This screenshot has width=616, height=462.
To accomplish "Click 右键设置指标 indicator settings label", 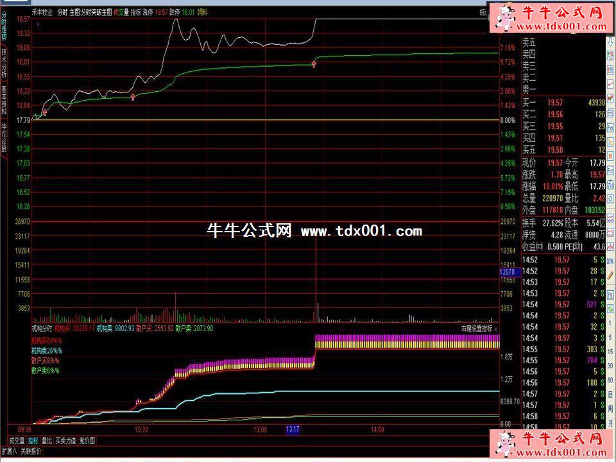I will coord(476,329).
